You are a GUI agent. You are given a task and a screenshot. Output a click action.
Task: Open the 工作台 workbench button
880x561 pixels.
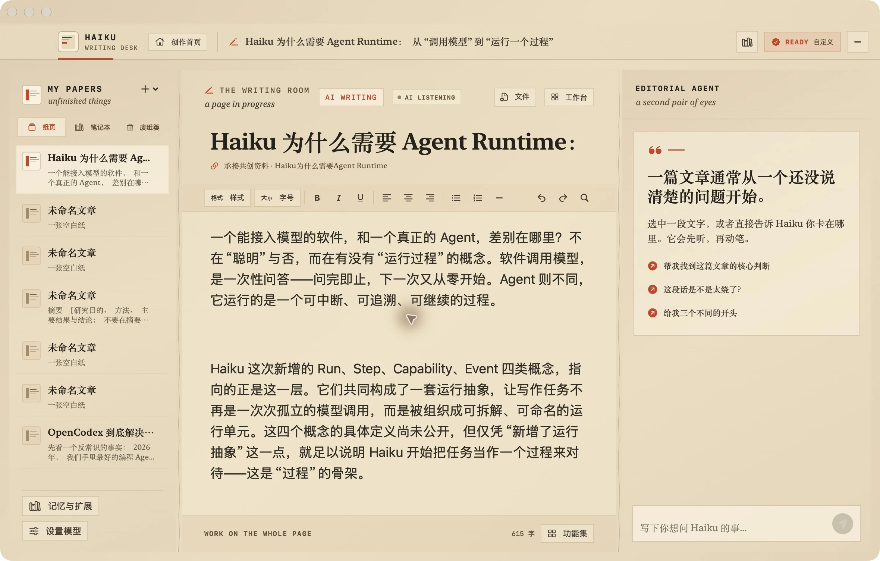coord(569,97)
